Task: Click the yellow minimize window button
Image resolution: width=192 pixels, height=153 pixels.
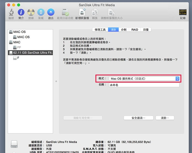Action: coord(14,5)
